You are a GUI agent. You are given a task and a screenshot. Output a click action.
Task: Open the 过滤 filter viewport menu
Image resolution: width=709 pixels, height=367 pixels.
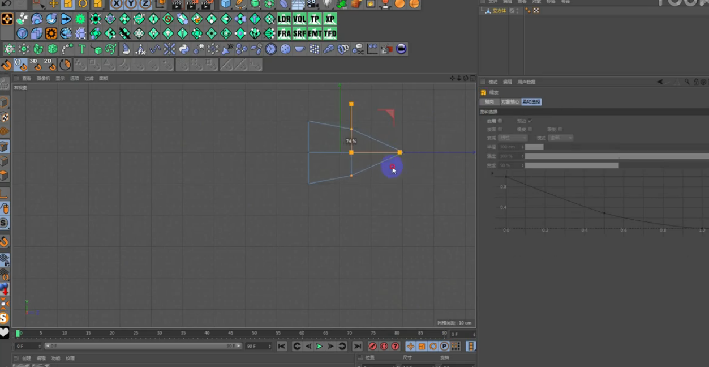pyautogui.click(x=89, y=78)
